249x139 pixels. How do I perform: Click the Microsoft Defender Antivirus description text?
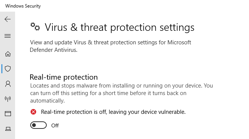pos(111,46)
